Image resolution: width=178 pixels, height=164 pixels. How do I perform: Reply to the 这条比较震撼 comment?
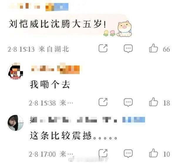click(x=128, y=153)
